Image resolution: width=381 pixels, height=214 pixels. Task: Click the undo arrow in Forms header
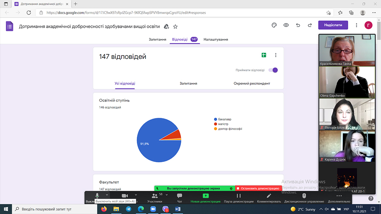point(298,25)
